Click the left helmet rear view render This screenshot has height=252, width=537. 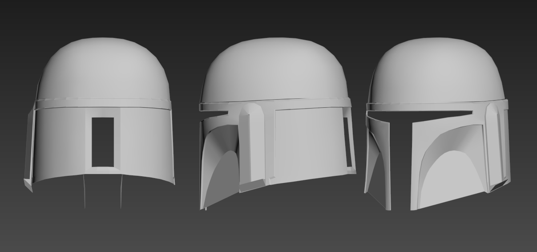[x=99, y=122]
